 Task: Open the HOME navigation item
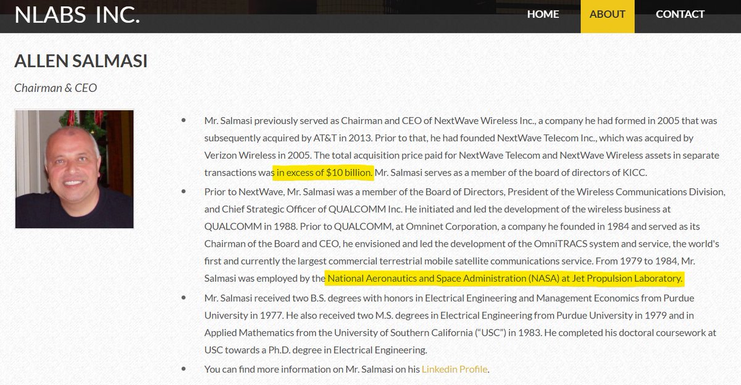543,14
